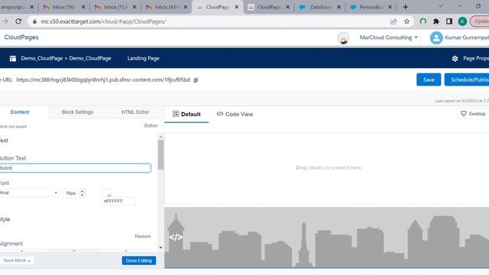The width and height of the screenshot is (489, 275).
Task: Click the blue Save button
Action: 429,79
